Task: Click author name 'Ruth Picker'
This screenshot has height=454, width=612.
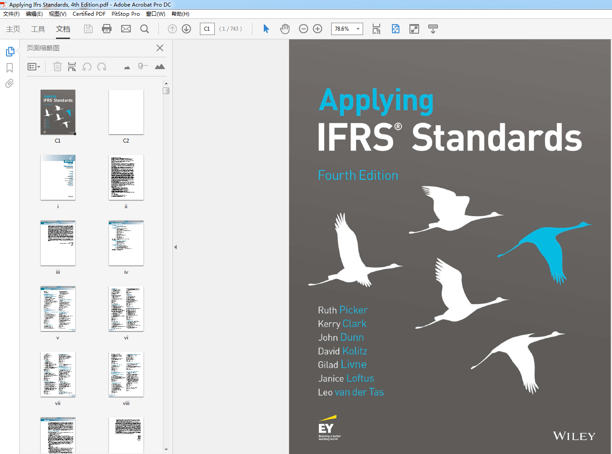Action: (343, 310)
